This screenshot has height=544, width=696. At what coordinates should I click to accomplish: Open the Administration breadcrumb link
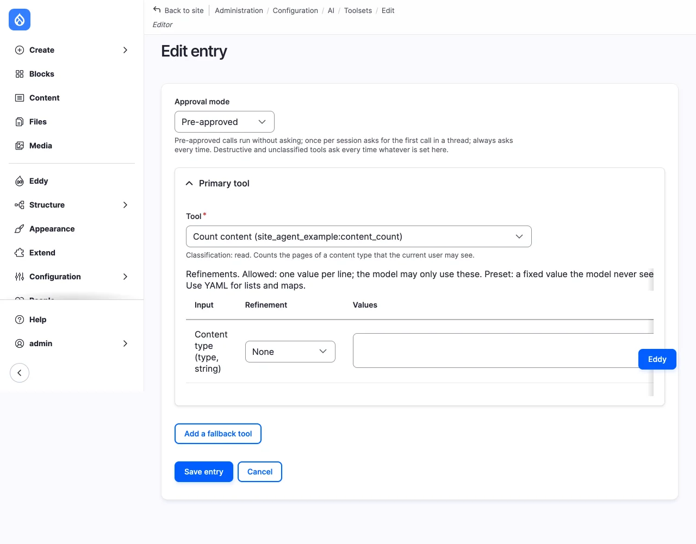pyautogui.click(x=239, y=10)
